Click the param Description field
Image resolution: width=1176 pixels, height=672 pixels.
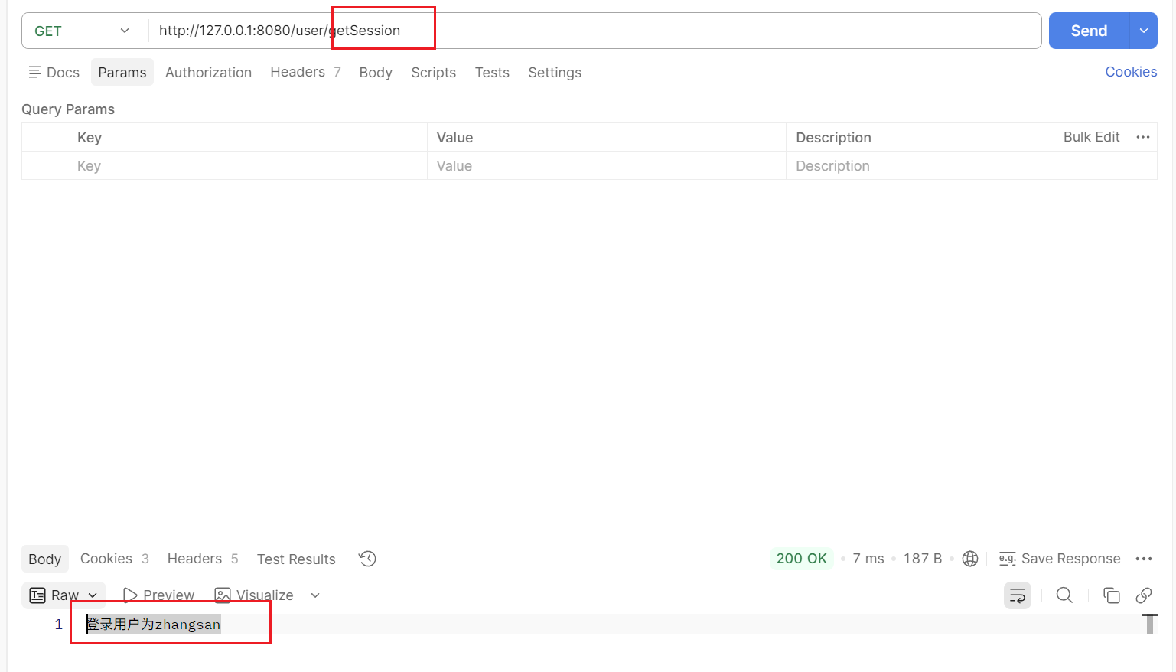tap(972, 166)
